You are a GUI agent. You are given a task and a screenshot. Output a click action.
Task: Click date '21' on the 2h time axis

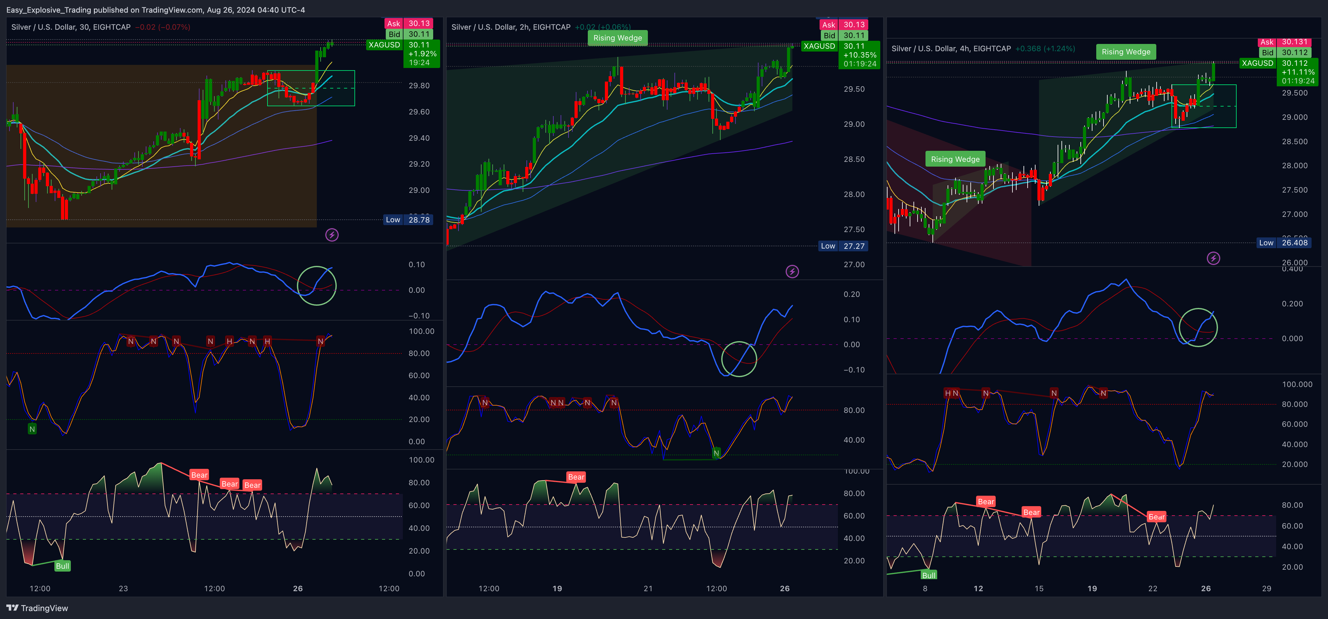pyautogui.click(x=648, y=589)
